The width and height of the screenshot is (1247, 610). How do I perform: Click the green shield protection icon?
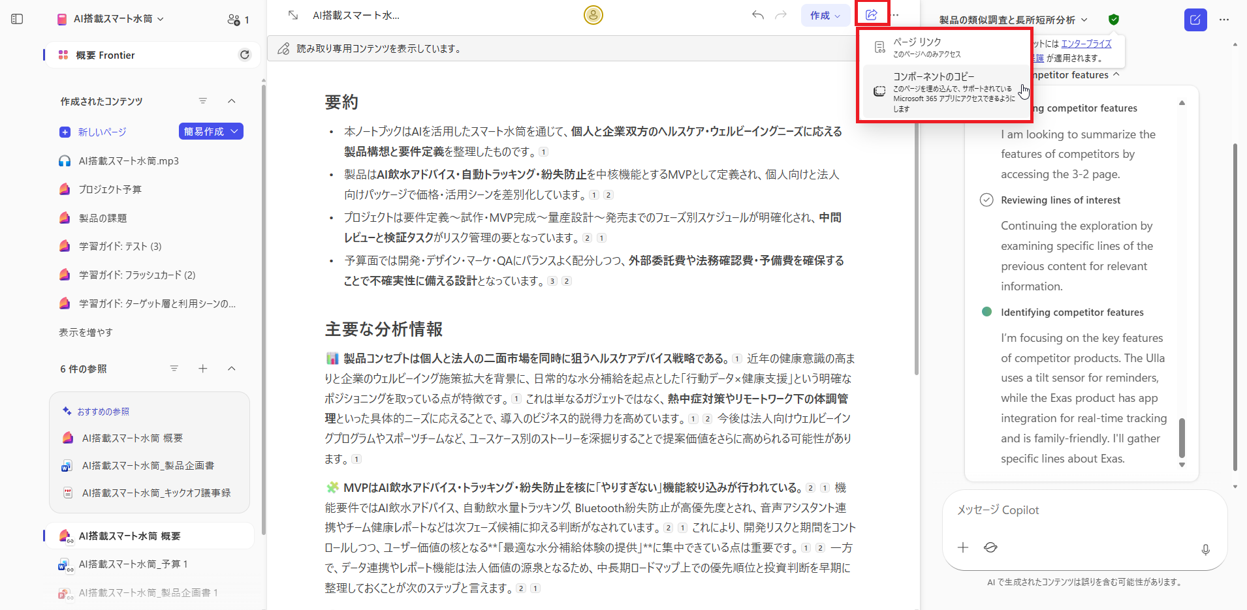pos(1114,19)
